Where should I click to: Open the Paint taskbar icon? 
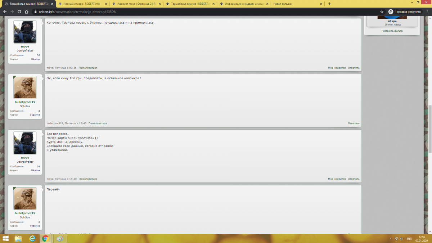pyautogui.click(x=60, y=239)
